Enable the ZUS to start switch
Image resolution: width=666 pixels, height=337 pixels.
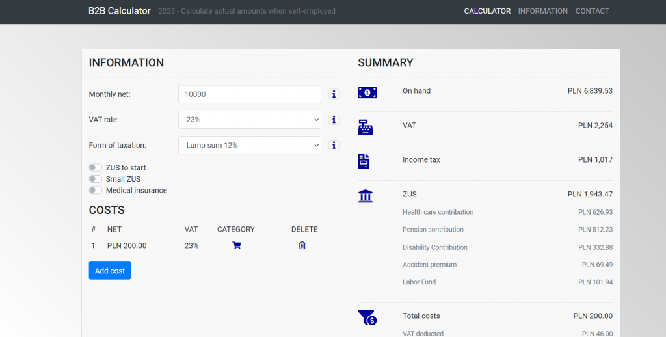point(95,167)
